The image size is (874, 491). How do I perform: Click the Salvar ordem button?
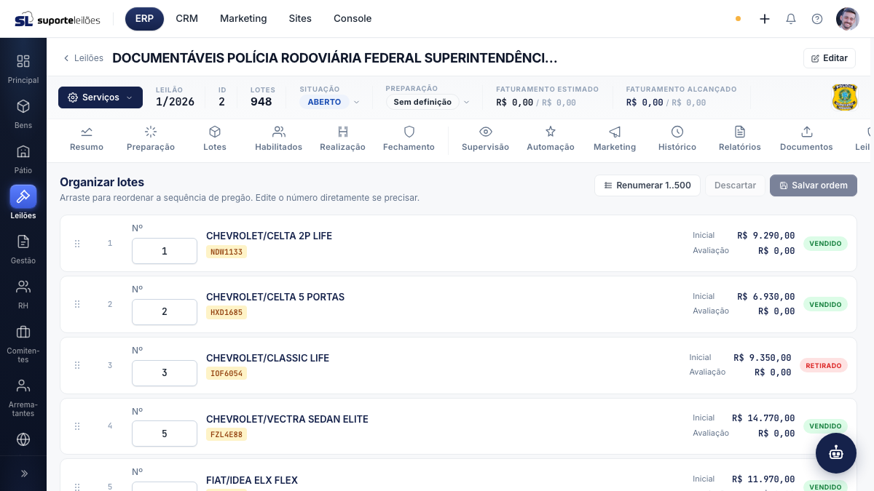814,185
